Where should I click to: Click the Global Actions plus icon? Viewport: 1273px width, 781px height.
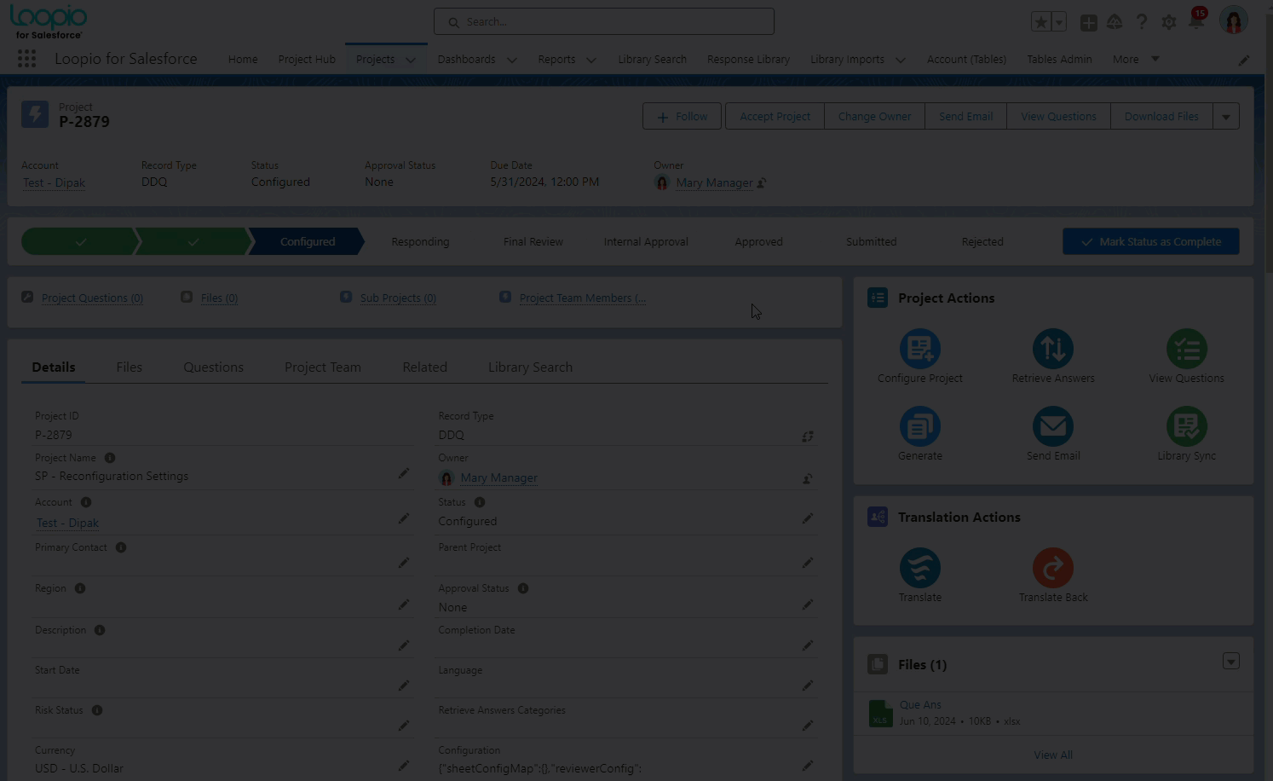[1088, 23]
